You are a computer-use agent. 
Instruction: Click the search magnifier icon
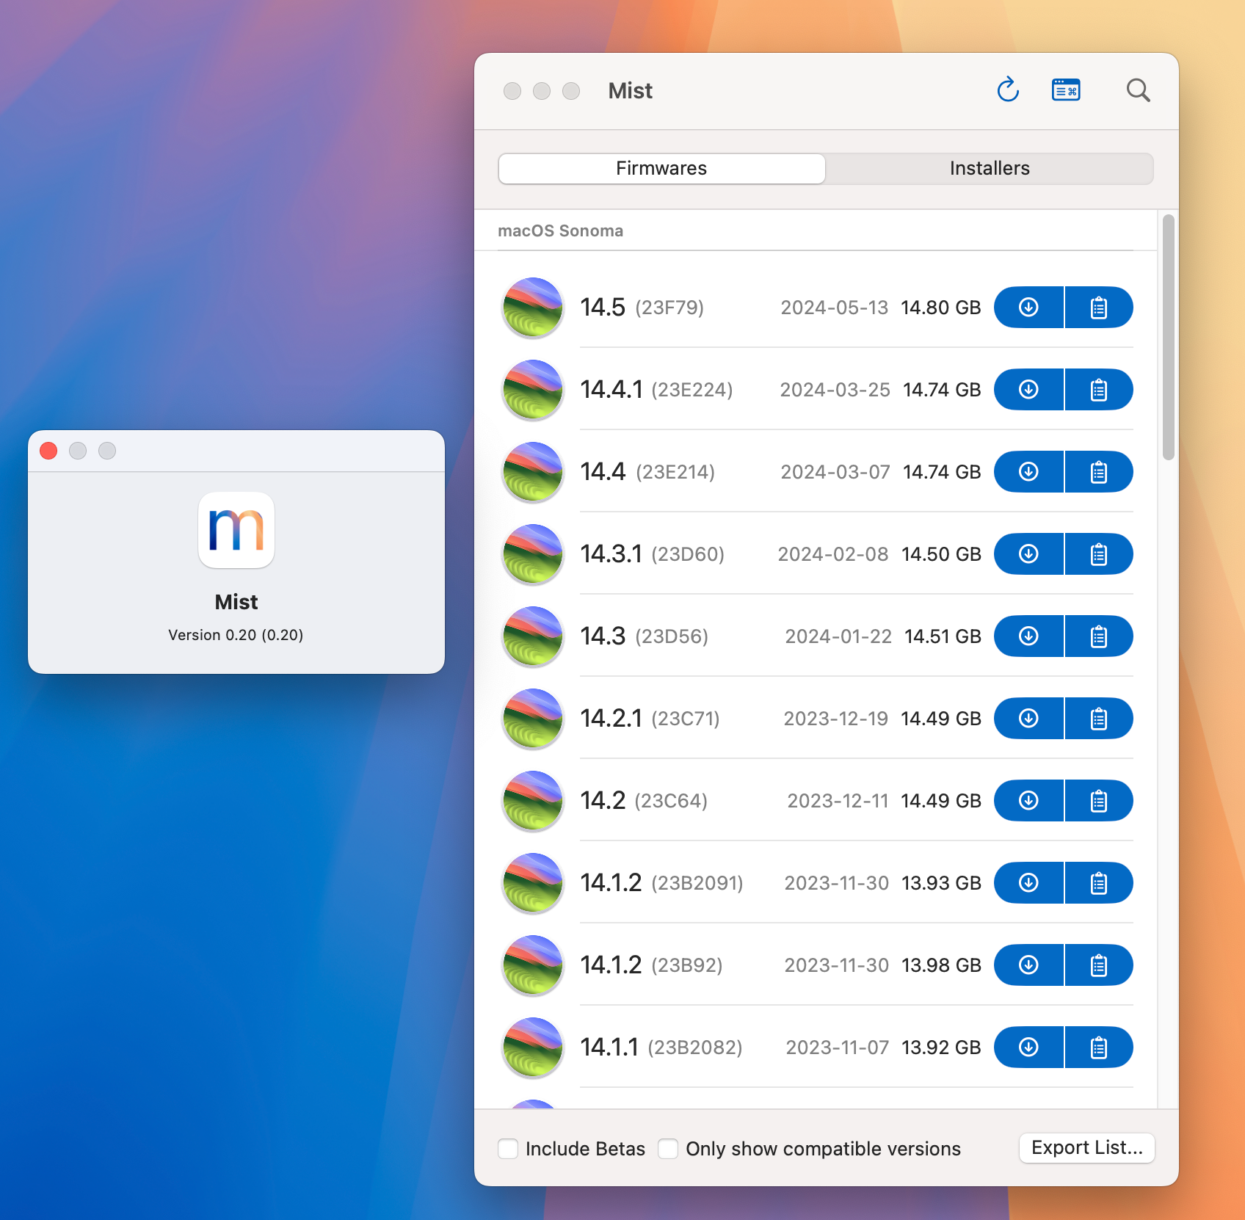[1138, 90]
